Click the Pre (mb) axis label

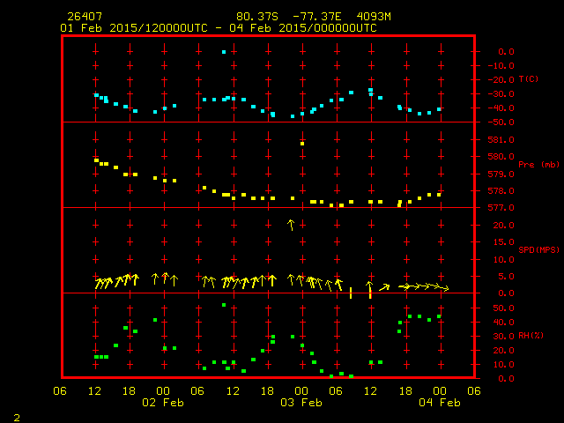pyautogui.click(x=538, y=165)
